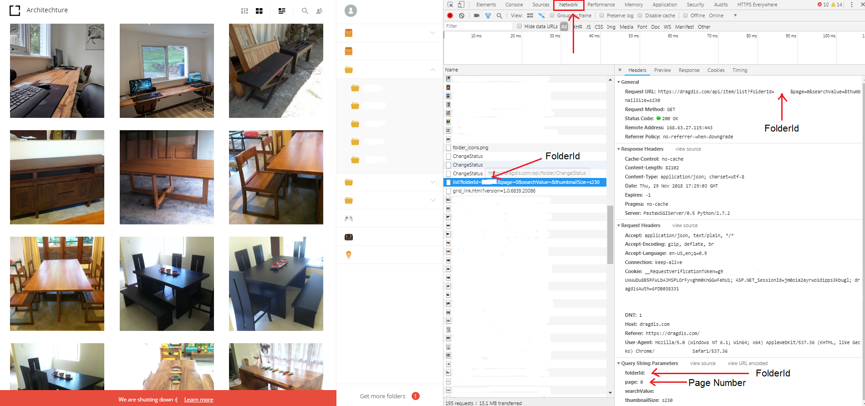The image size is (865, 406).
Task: Open network search magnifier in DevTools
Action: [x=499, y=15]
